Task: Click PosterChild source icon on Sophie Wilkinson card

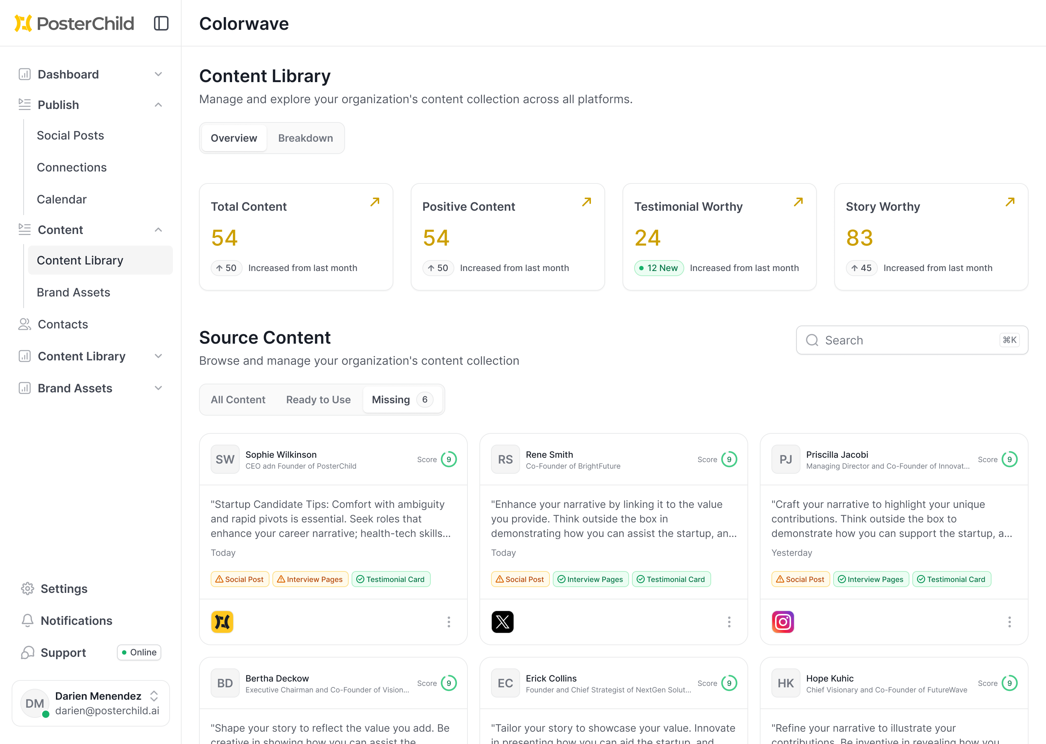Action: click(x=222, y=622)
